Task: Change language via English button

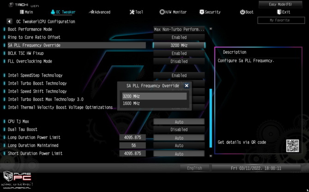Action: pyautogui.click(x=195, y=168)
